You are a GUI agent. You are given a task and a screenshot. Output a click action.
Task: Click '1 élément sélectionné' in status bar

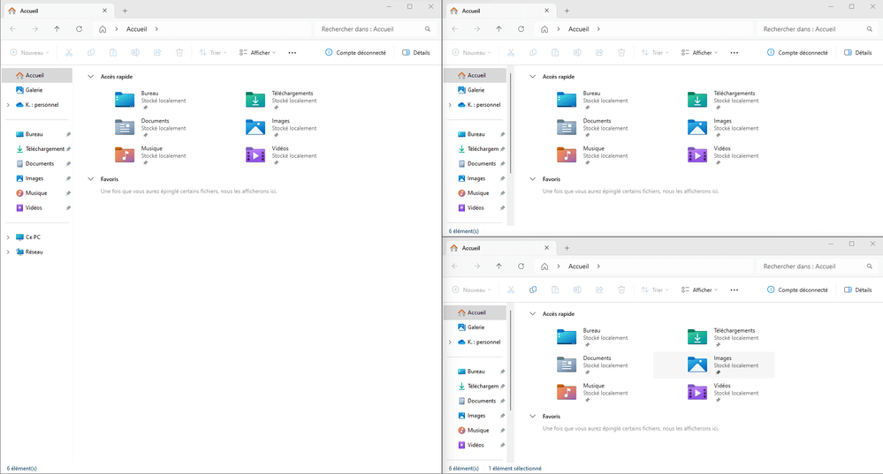pos(514,468)
